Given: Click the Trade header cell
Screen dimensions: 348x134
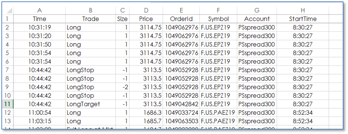Looking at the screenshot, I should coord(90,19).
